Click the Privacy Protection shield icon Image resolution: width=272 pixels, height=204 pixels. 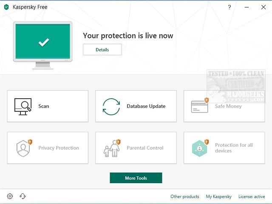pos(23,148)
